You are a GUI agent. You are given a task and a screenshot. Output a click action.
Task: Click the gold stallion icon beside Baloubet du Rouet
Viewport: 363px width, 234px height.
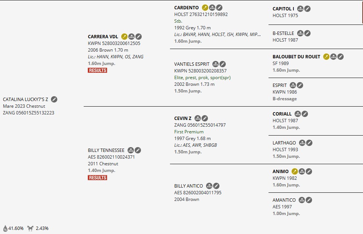326,56
